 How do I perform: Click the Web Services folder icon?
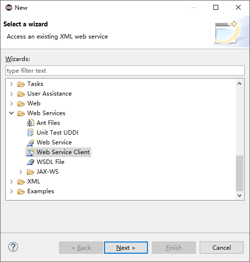pos(21,113)
